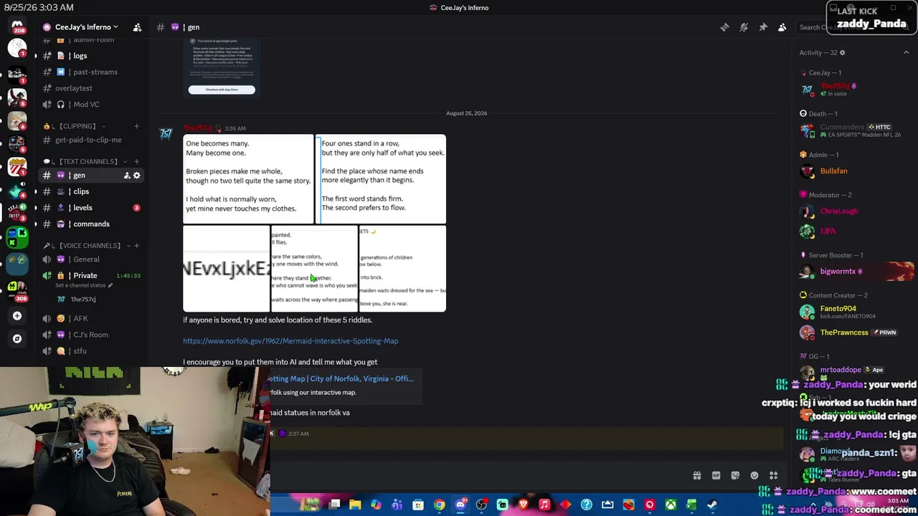Add a server with the plus icon
Screen dimensions: 918x516
pos(17,315)
